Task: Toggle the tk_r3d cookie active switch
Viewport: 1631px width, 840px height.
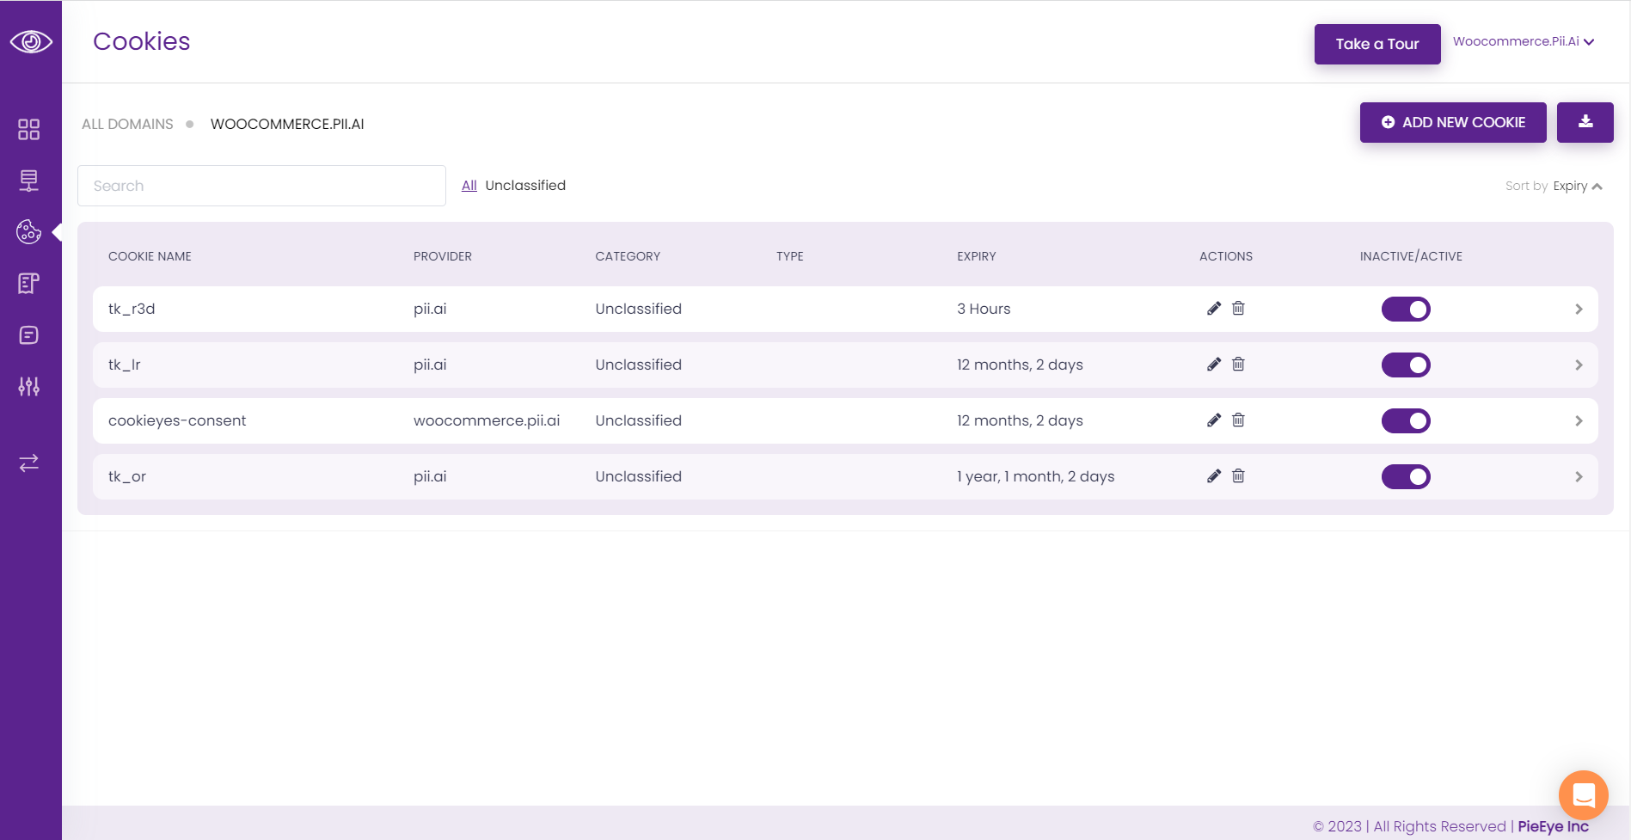Action: (x=1406, y=309)
